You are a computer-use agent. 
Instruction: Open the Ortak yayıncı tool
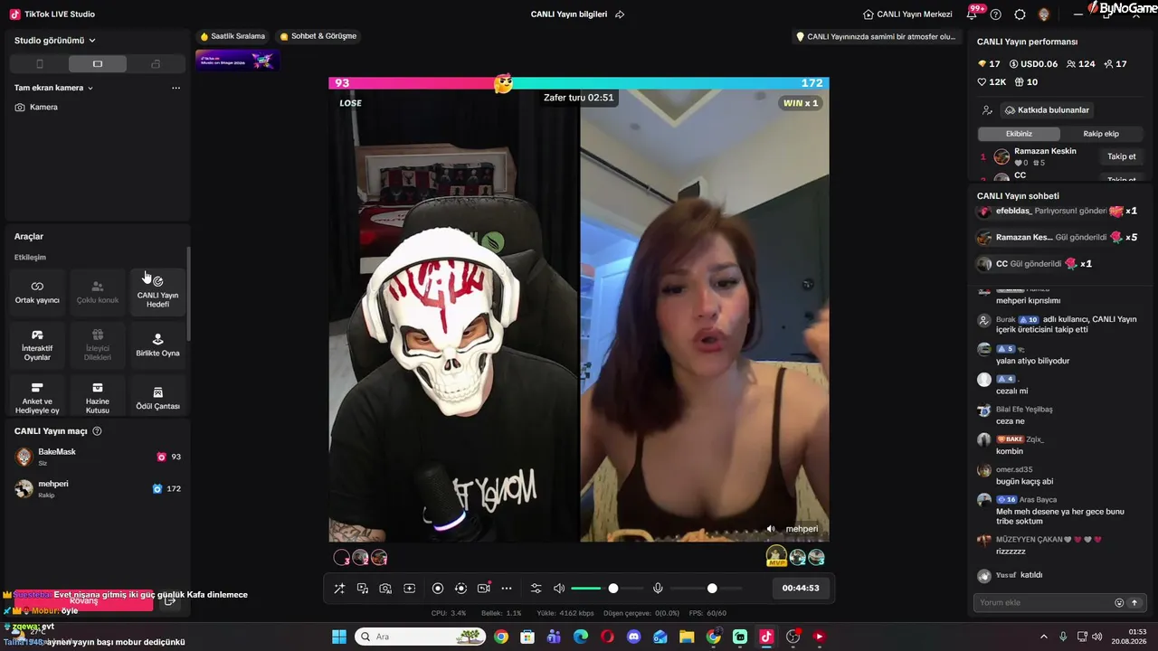pyautogui.click(x=37, y=291)
